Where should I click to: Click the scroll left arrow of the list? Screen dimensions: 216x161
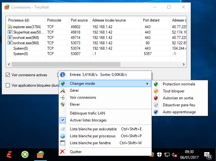pyautogui.click(x=9, y=64)
